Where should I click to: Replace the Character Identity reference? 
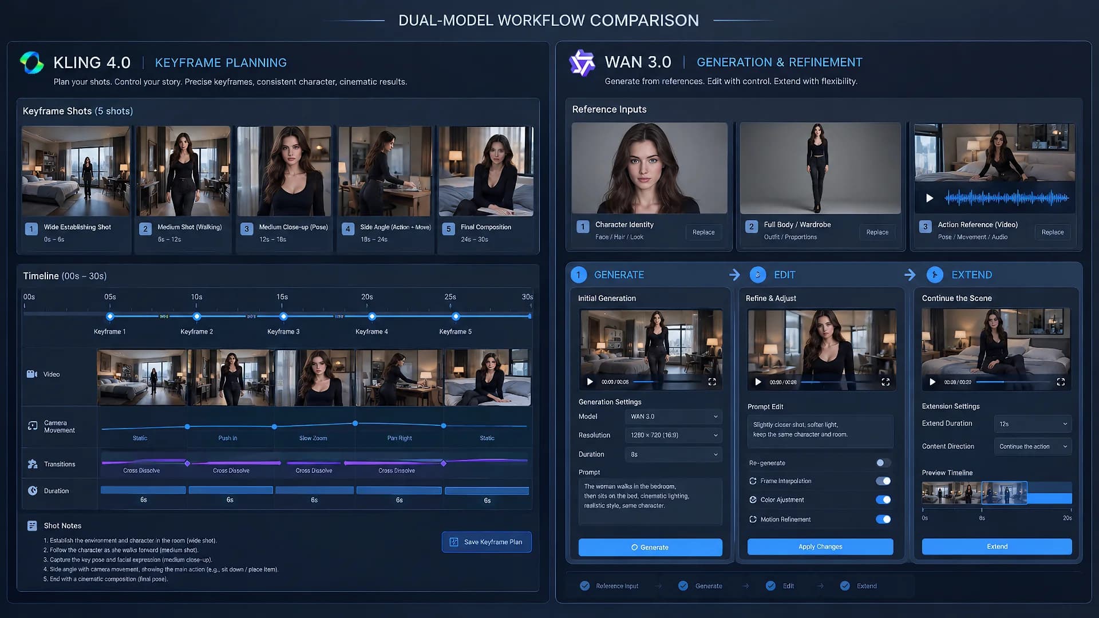703,232
